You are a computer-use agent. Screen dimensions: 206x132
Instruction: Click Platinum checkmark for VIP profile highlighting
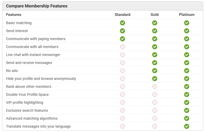coord(187,102)
